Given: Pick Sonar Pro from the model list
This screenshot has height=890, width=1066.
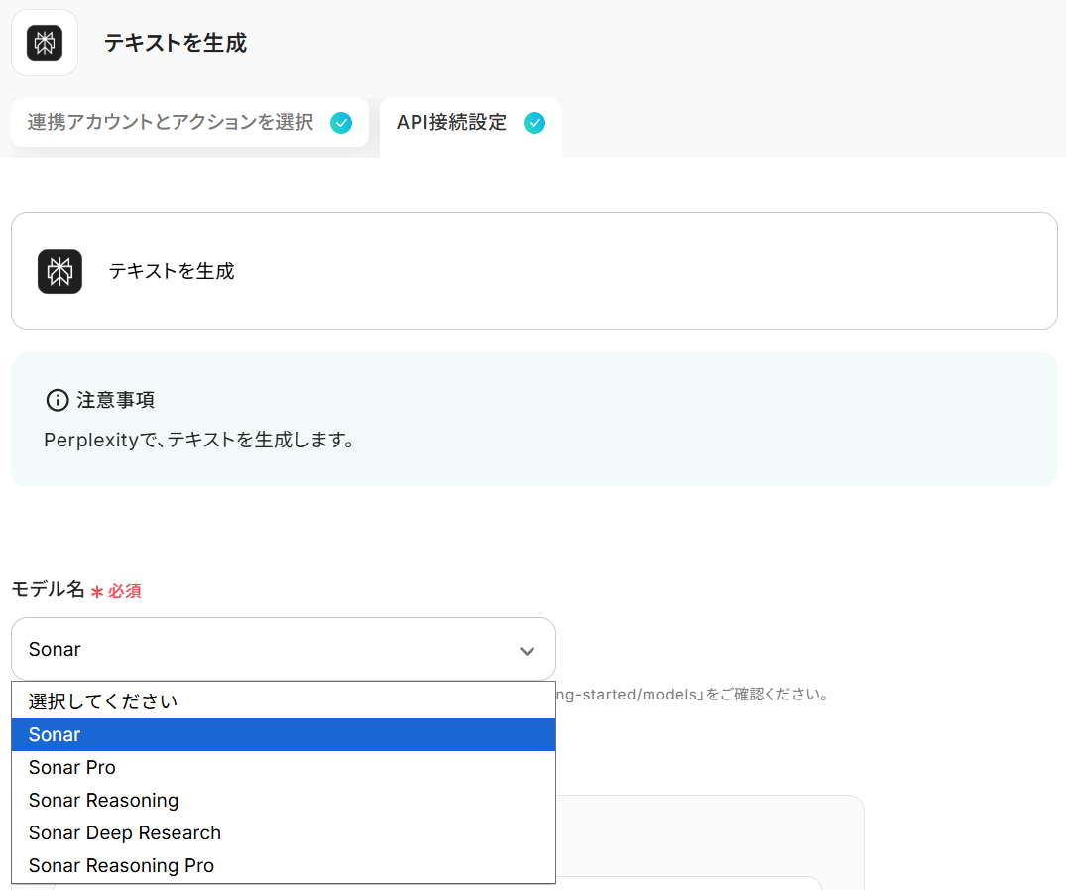Looking at the screenshot, I should (72, 767).
